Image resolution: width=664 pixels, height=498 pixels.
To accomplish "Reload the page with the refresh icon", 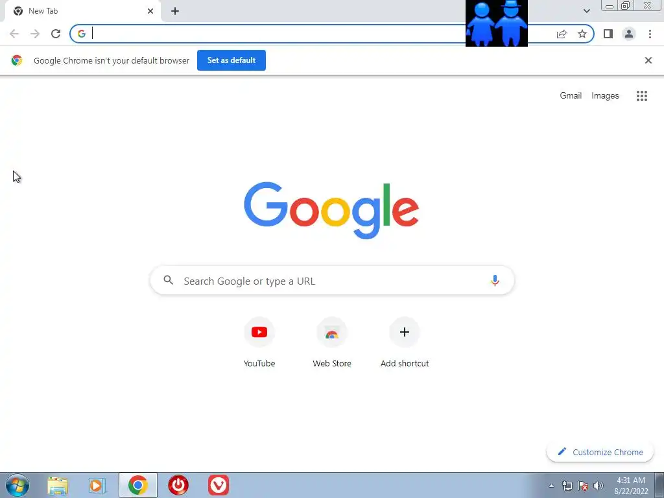I will tap(56, 34).
